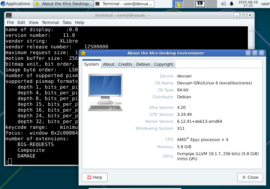Viewport: 270px width, 189px height.
Task: Click Windowing System value 'X11'
Action: [x=181, y=128]
